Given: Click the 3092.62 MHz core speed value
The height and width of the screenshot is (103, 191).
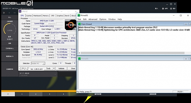Looking at the screenshot, I should click(x=38, y=49).
